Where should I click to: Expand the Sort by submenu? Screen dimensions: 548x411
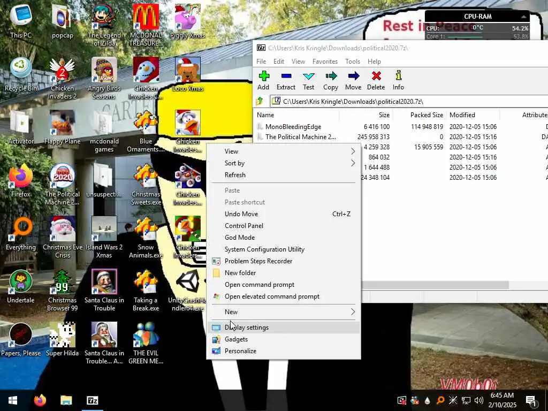coord(284,163)
